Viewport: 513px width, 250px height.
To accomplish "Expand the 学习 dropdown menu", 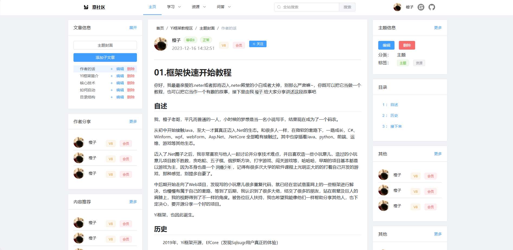I will (174, 7).
